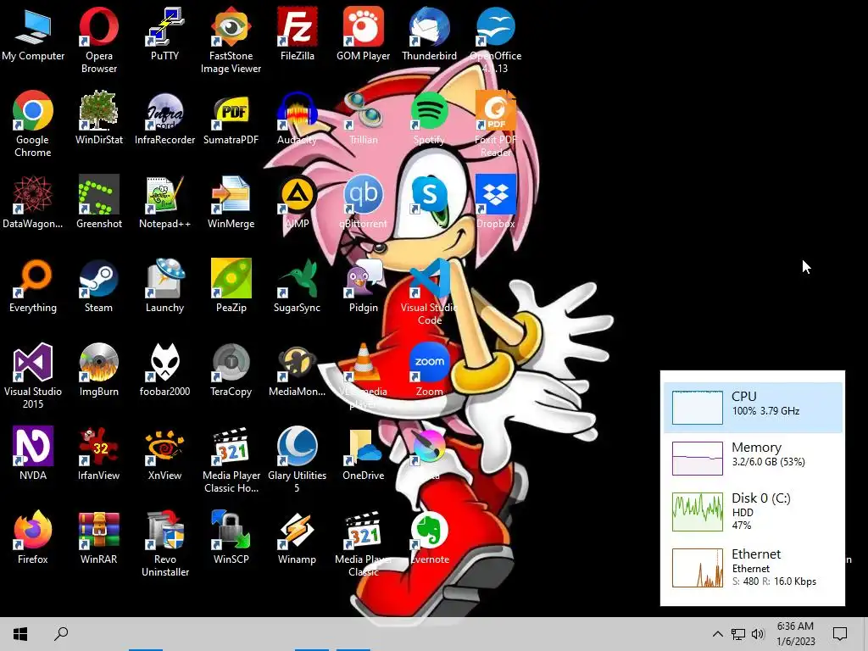Select the Disk 0 (C:) entry
This screenshot has width=868, height=651.
coord(754,511)
